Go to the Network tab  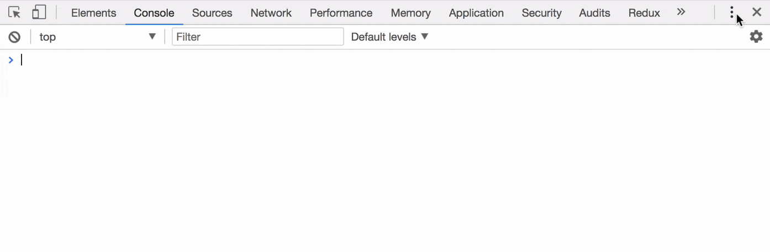pyautogui.click(x=271, y=13)
